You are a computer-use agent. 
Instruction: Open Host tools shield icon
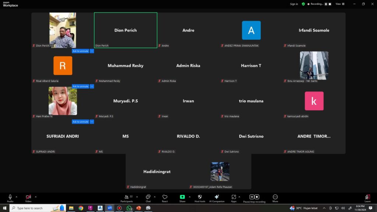[200, 198]
